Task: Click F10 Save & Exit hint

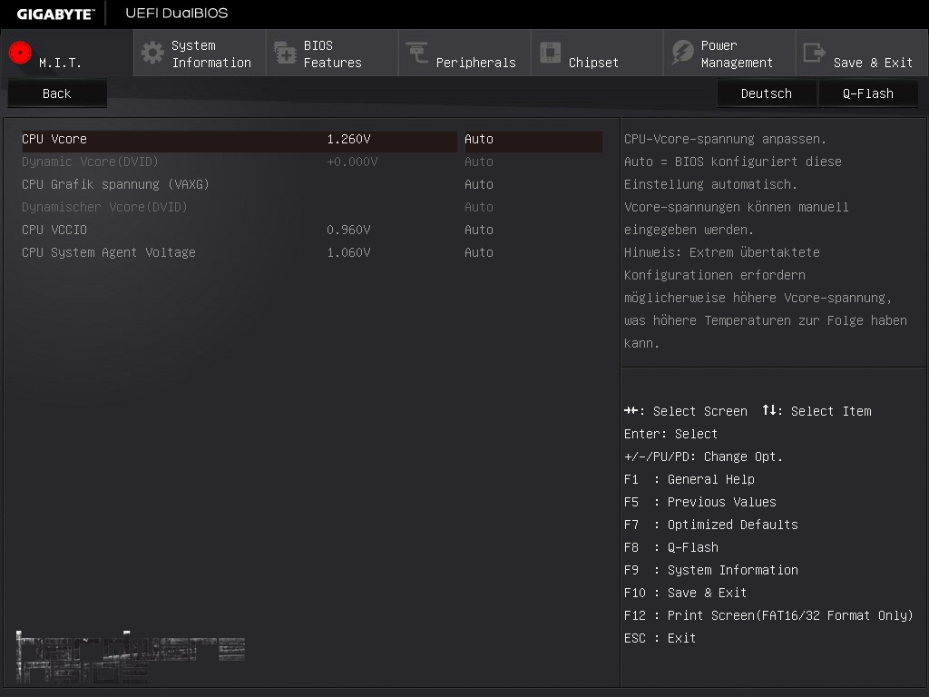Action: click(686, 593)
